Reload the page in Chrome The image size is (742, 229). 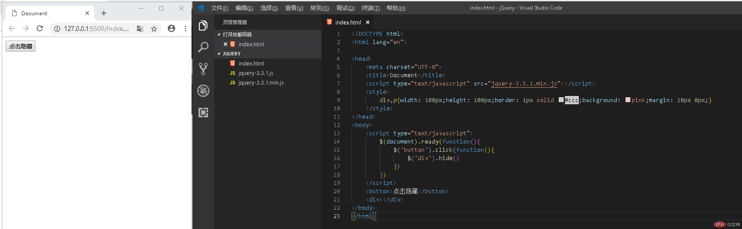point(40,28)
